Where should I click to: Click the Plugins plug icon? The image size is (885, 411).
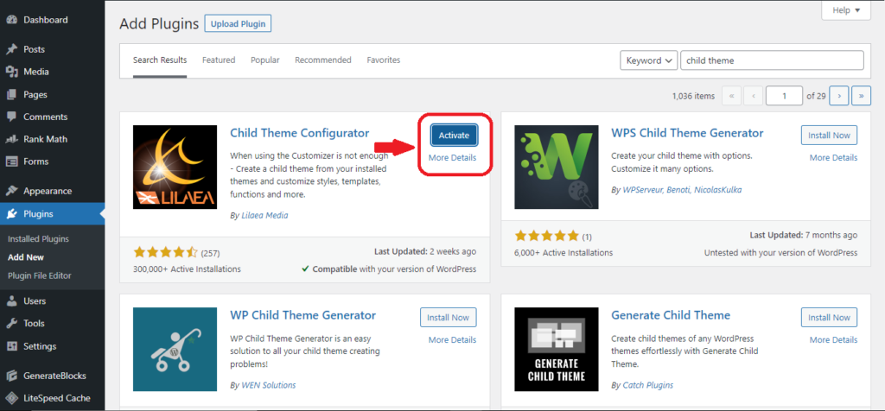click(10, 213)
